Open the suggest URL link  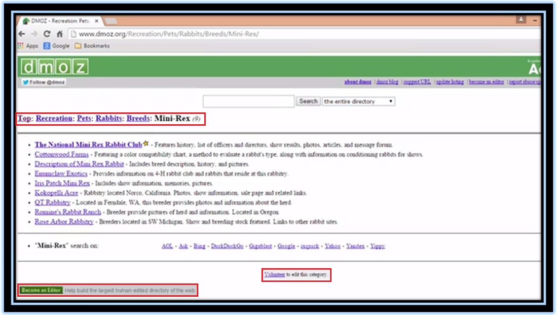[x=417, y=82]
